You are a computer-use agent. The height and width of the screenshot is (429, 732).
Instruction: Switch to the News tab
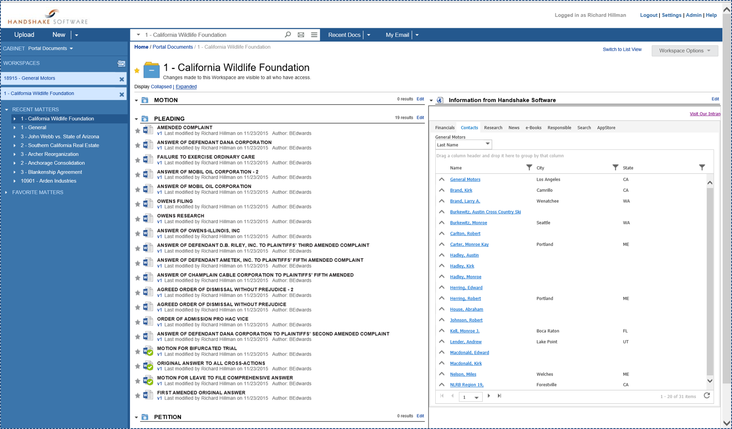point(514,128)
